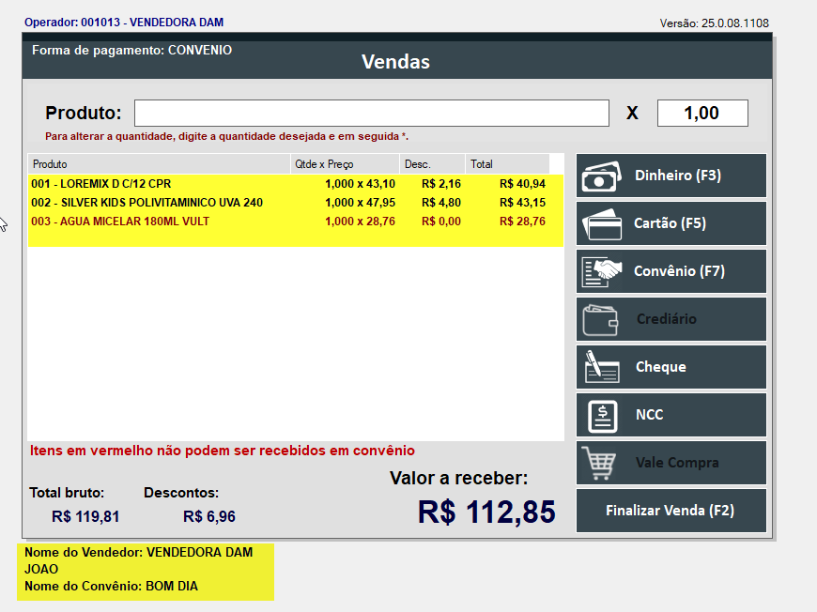
Task: Select Convênio (F7) payment
Action: click(x=671, y=271)
